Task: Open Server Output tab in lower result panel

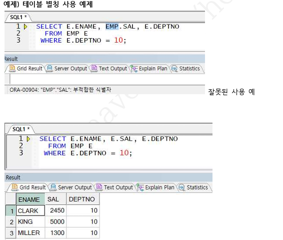Action: coord(71,187)
